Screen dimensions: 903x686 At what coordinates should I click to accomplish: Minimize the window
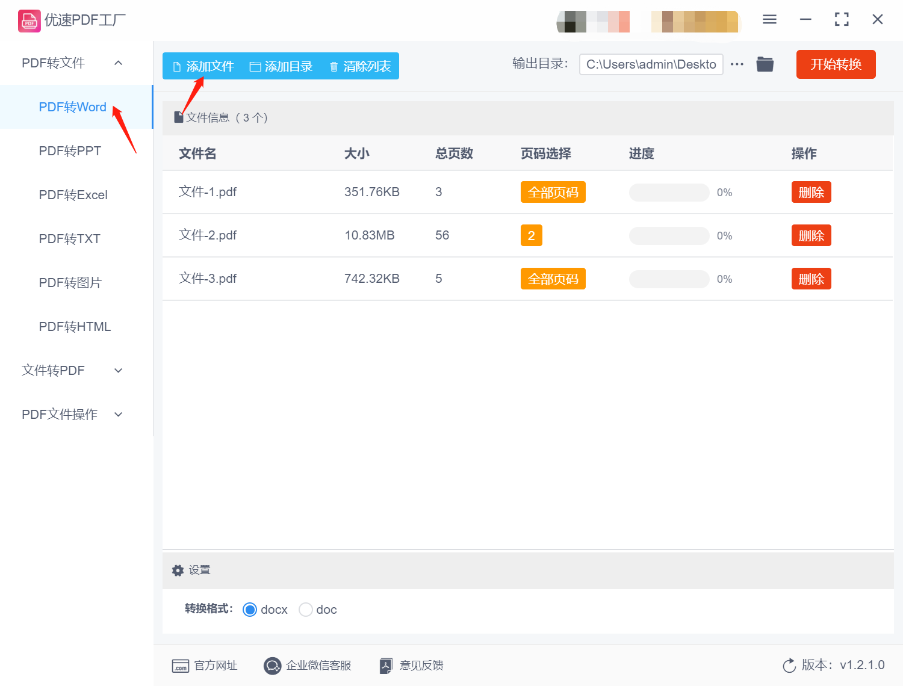coord(805,19)
